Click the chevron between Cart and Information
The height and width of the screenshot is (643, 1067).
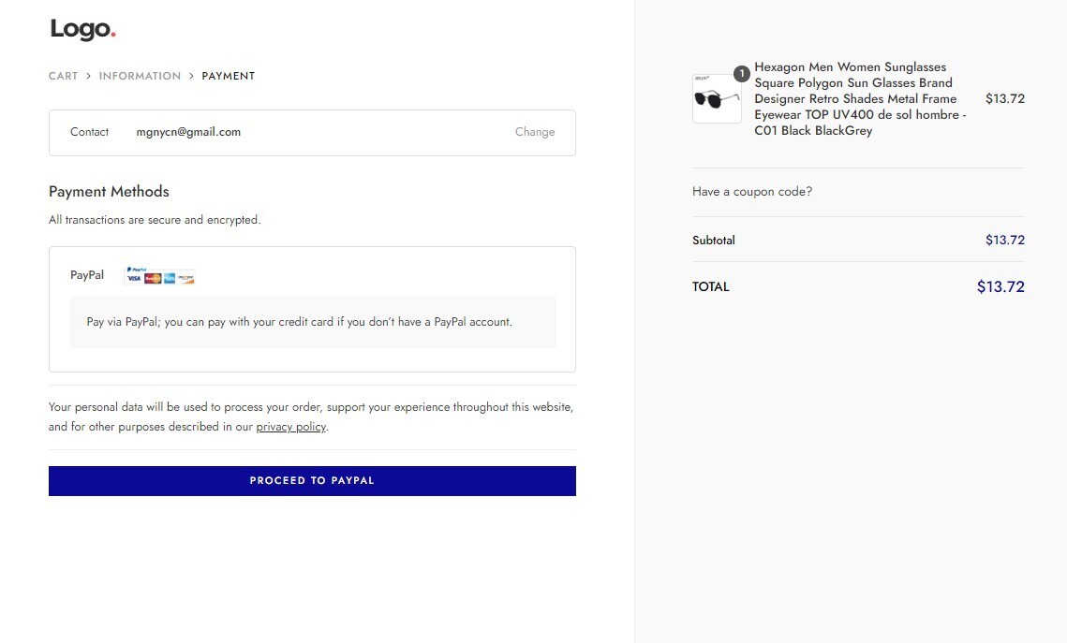click(88, 76)
